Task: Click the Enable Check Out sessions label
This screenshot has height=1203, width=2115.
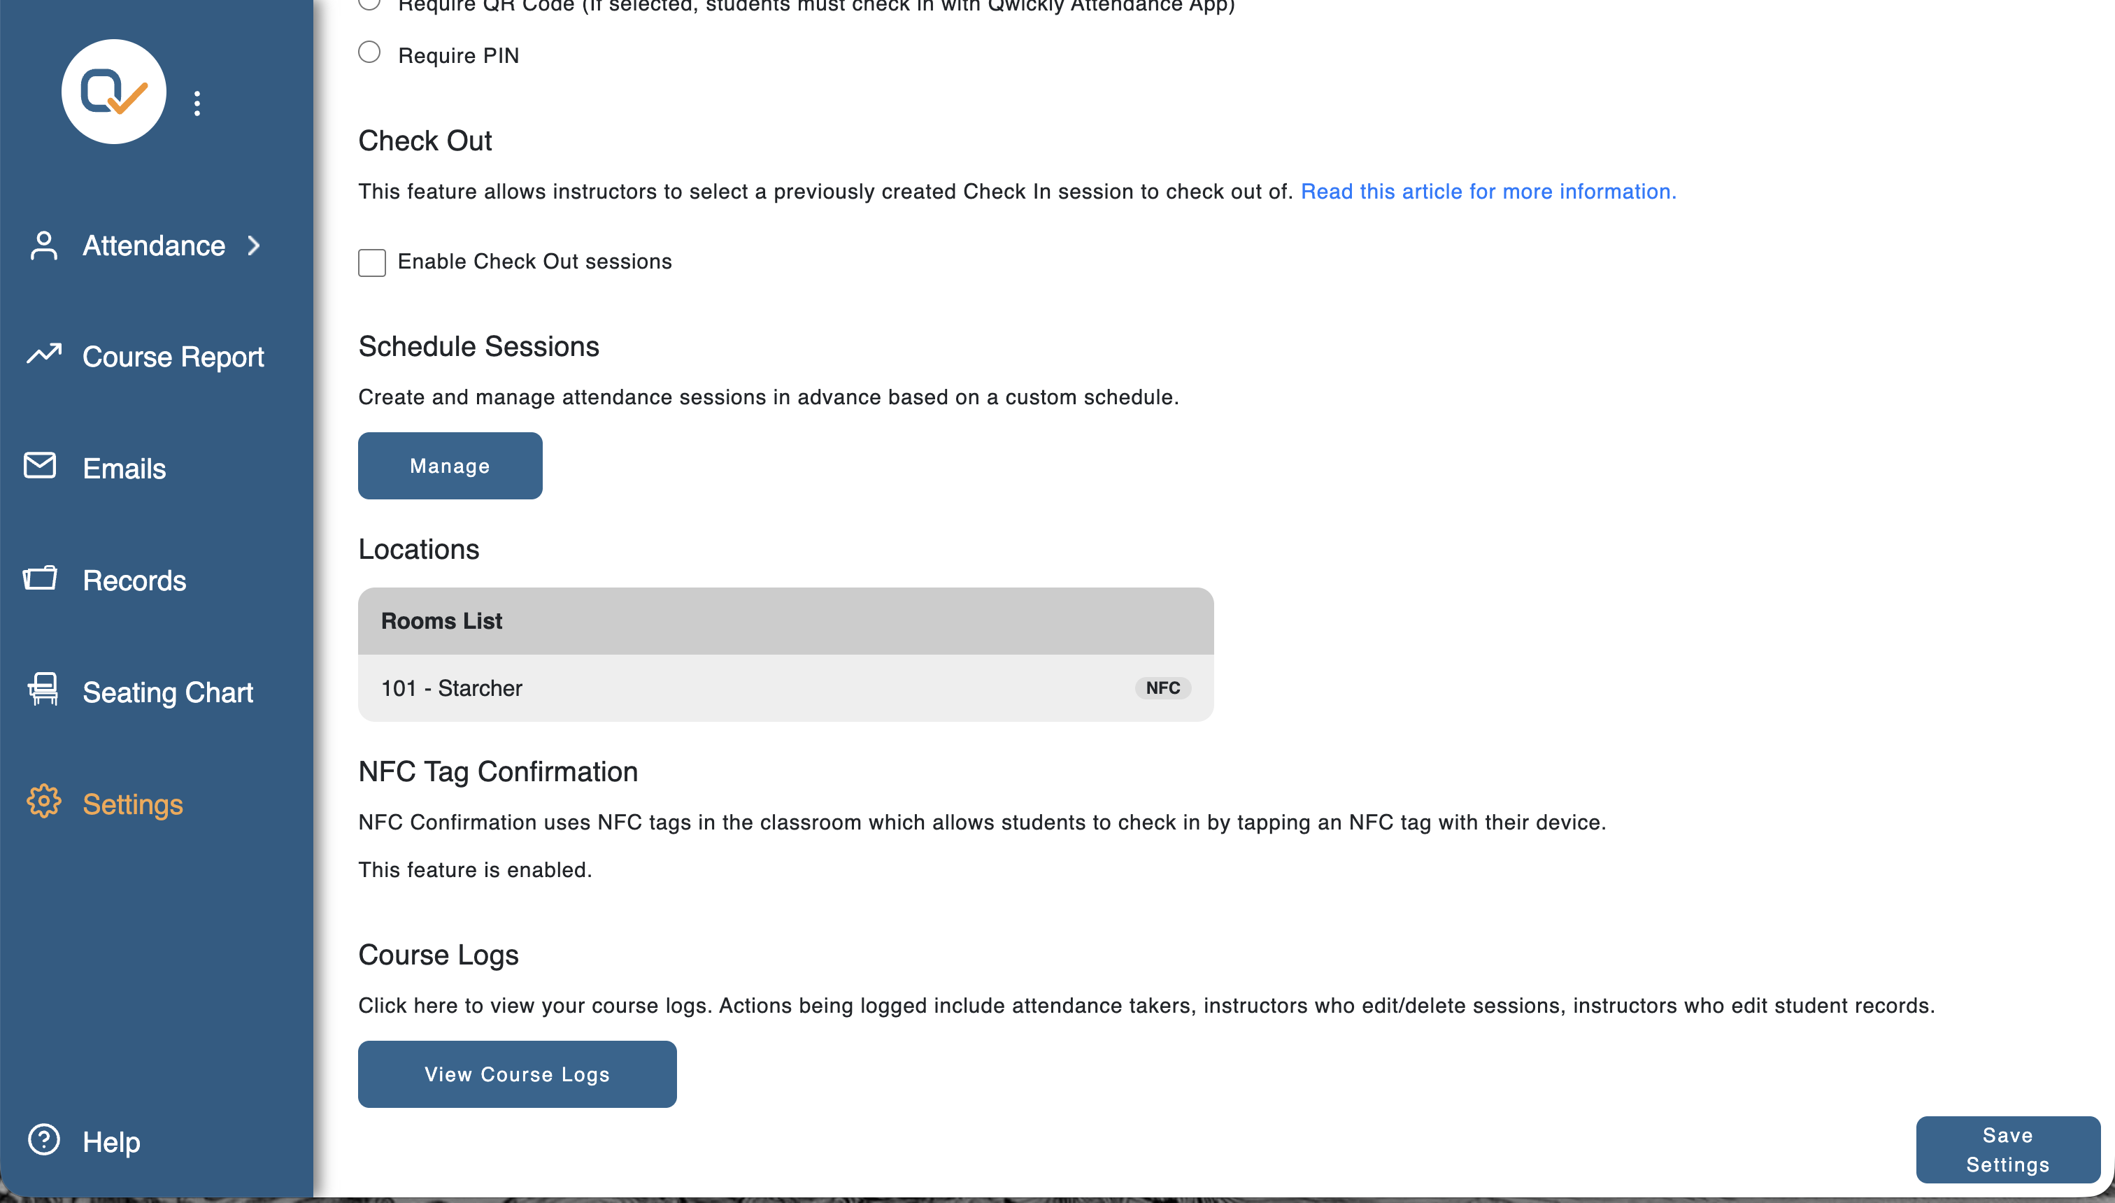Action: click(534, 262)
